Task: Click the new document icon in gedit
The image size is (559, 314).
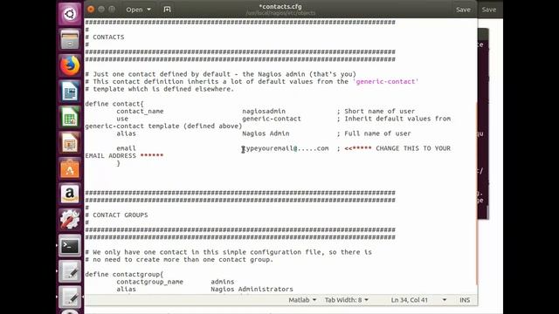Action: tap(167, 10)
